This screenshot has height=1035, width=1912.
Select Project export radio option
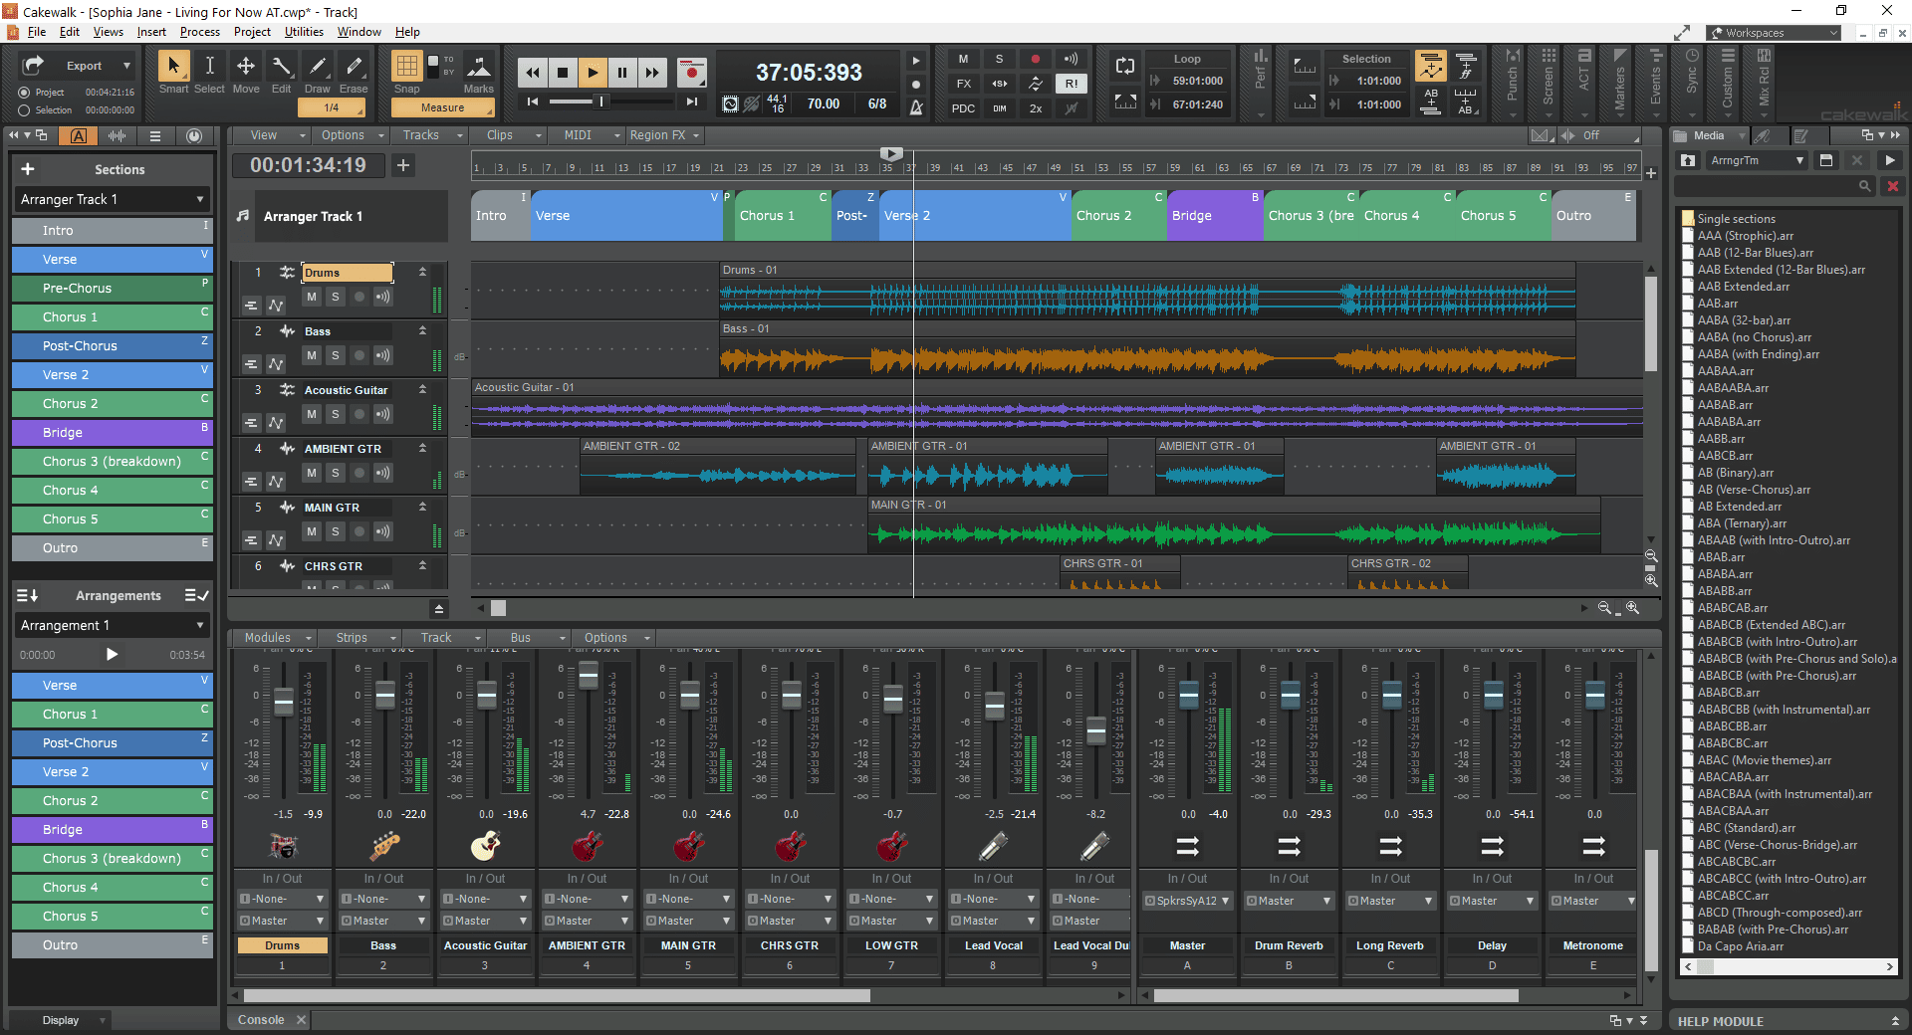pyautogui.click(x=24, y=93)
